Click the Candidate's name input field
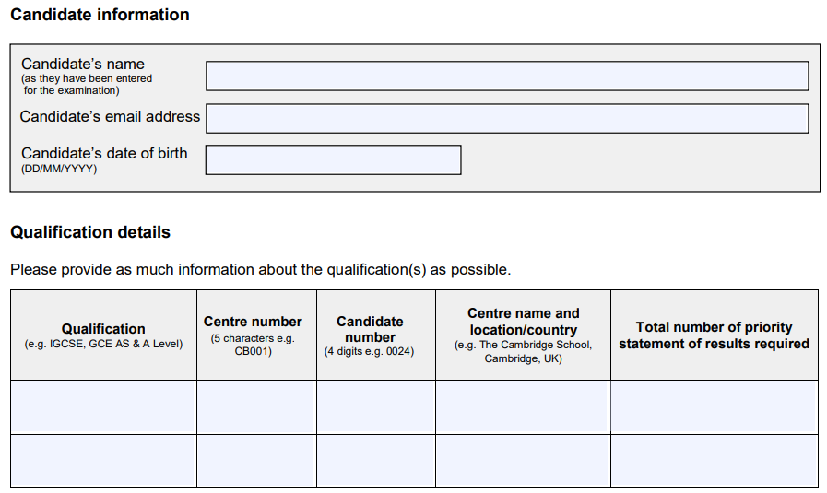The image size is (827, 493). (x=507, y=76)
